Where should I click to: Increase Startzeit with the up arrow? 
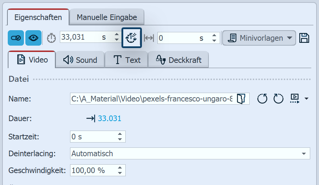(120, 134)
